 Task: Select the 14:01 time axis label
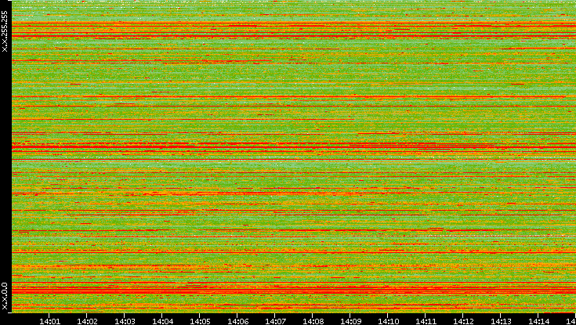point(49,321)
